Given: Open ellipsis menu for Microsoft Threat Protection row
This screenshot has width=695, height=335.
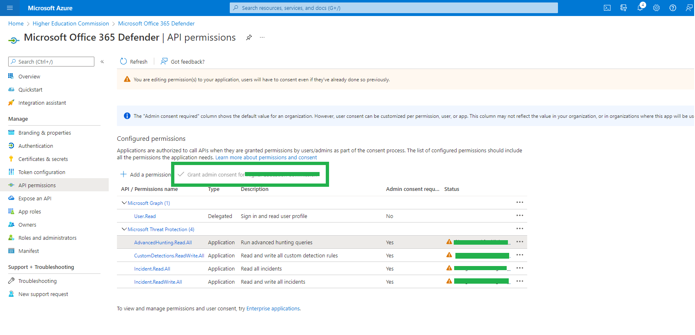Looking at the screenshot, I should [520, 229].
